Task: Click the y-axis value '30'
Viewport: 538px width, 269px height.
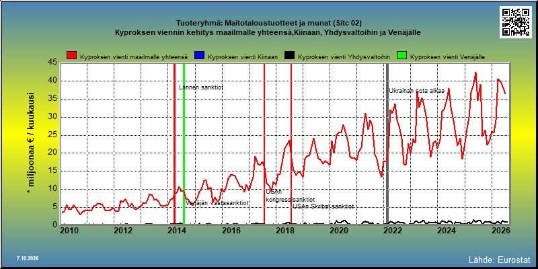Action: [53, 116]
